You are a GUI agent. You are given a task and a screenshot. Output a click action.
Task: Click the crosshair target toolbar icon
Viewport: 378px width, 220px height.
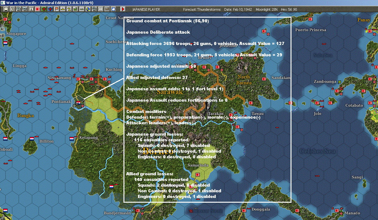(x=94, y=9)
